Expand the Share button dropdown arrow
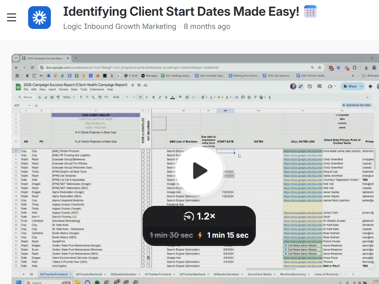 point(361,86)
